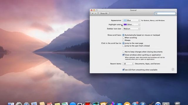This screenshot has height=105, width=188.
Task: Uncheck Close windows when quitting an application
Action: tap(123, 55)
